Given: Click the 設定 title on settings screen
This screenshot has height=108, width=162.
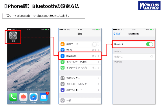Looking at the screenshot, I should tap(80, 34).
